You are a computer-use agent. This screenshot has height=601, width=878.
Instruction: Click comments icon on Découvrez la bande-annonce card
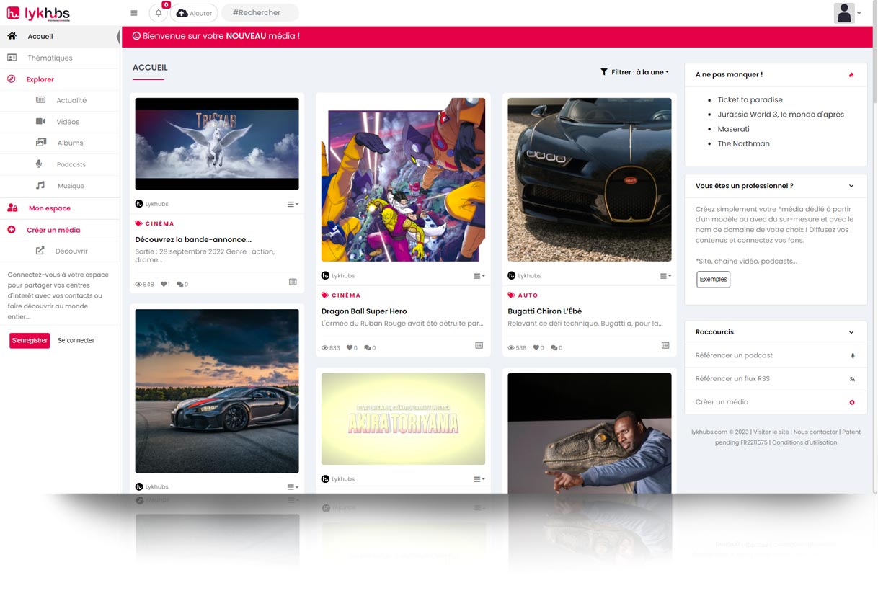pos(179,284)
